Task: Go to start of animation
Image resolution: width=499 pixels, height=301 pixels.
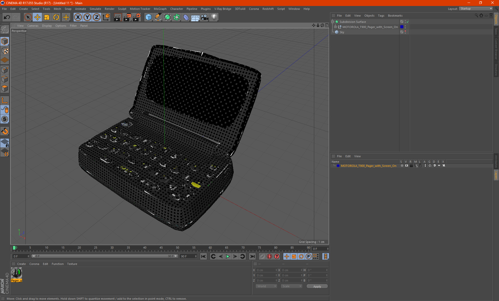Action: click(x=203, y=256)
